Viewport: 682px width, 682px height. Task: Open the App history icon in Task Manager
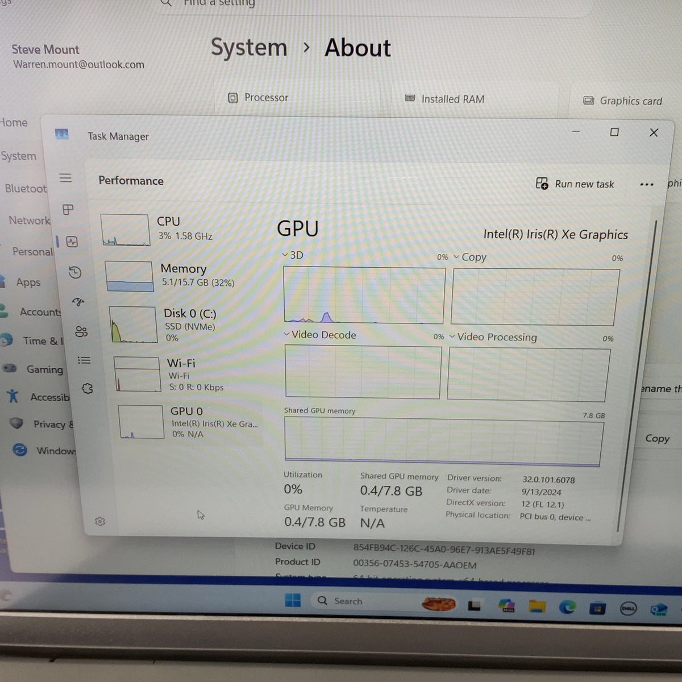75,273
